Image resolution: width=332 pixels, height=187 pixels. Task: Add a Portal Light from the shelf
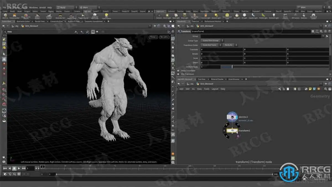[263, 16]
